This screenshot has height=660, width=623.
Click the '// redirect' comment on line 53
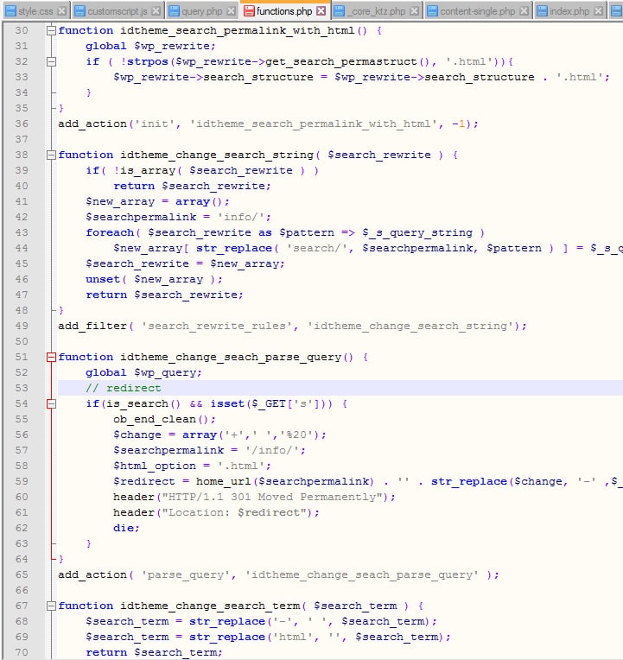coord(124,388)
